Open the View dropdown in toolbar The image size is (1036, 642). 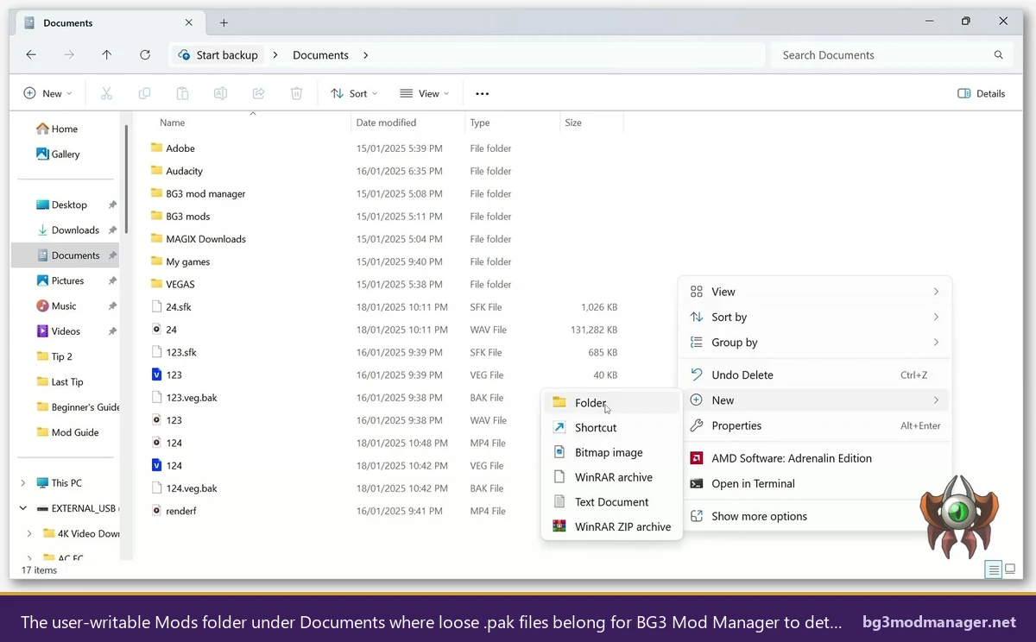coord(424,93)
